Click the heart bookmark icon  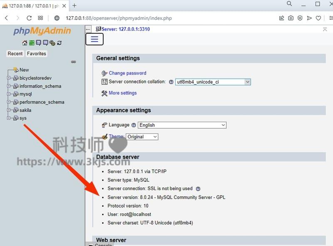(x=318, y=18)
